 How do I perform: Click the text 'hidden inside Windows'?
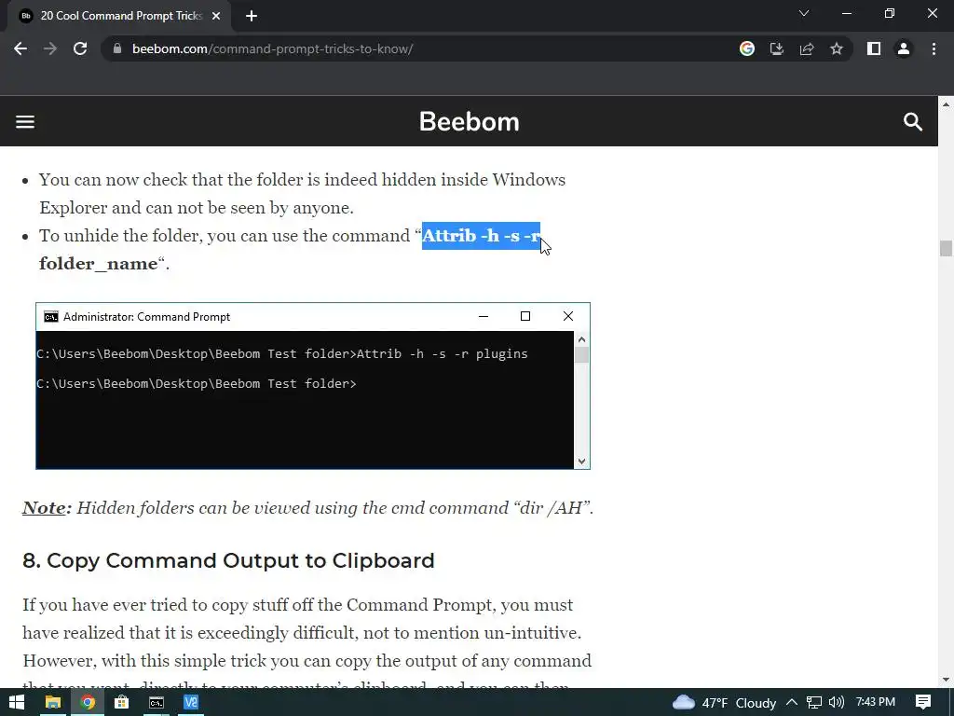pos(473,180)
